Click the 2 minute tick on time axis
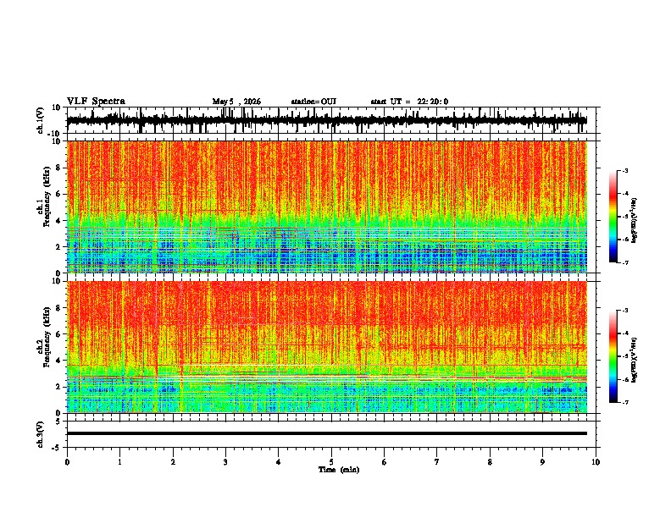The image size is (671, 518). (173, 462)
